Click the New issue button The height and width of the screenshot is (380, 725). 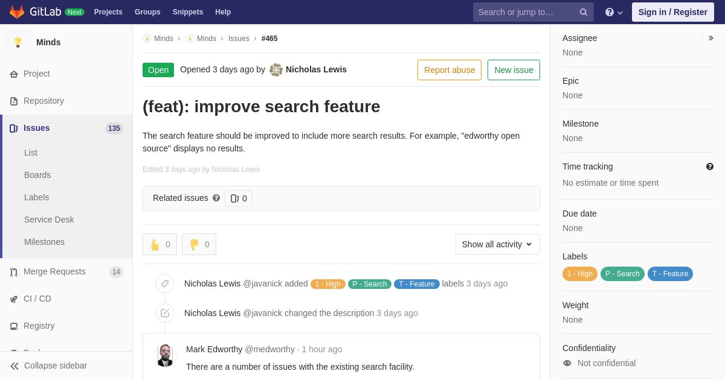click(514, 70)
